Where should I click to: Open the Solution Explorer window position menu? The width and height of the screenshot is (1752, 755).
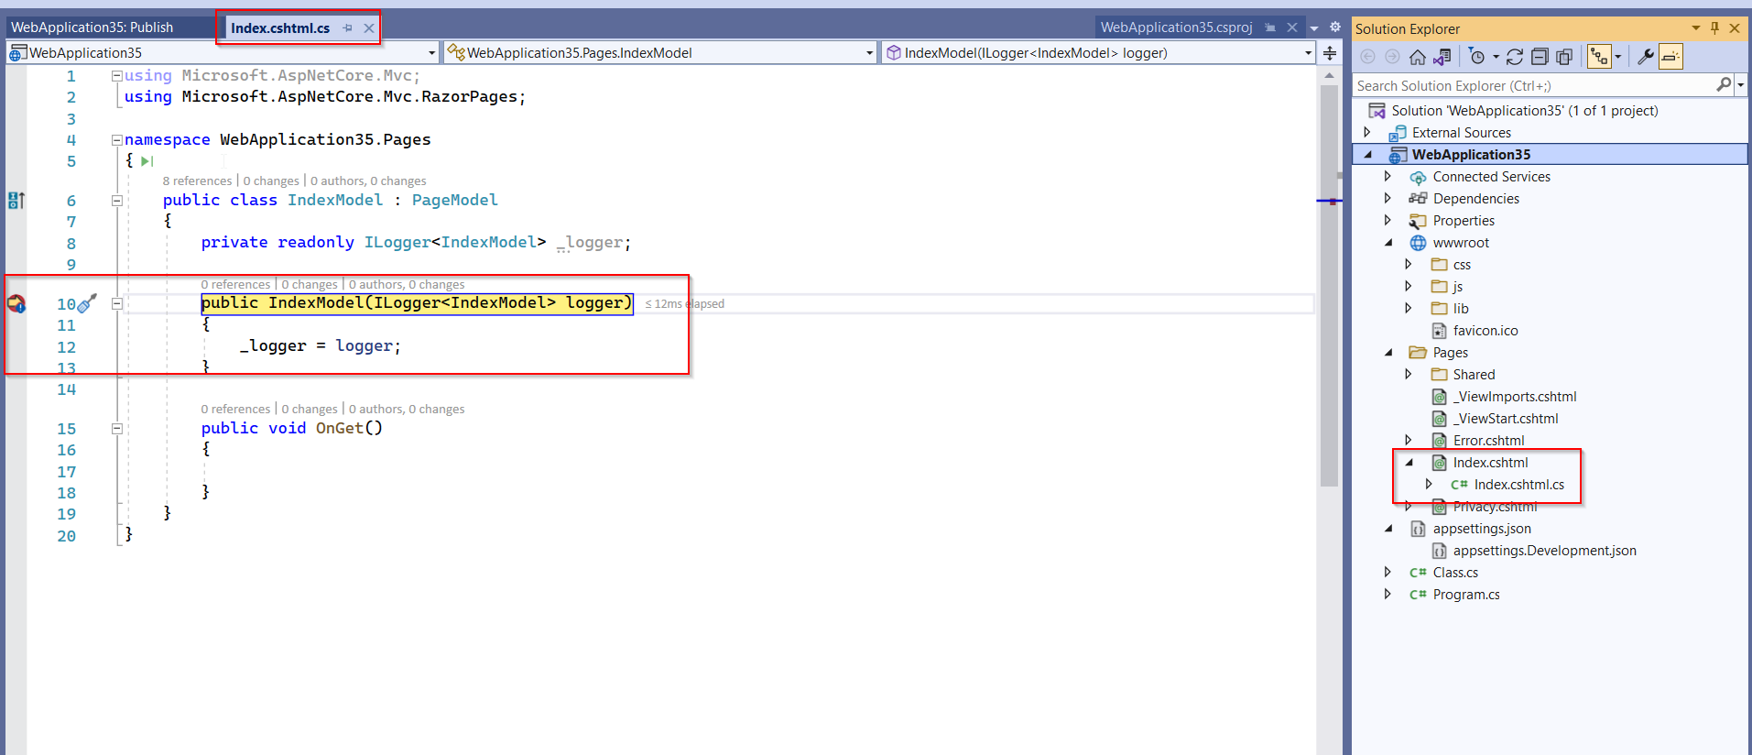[1695, 28]
